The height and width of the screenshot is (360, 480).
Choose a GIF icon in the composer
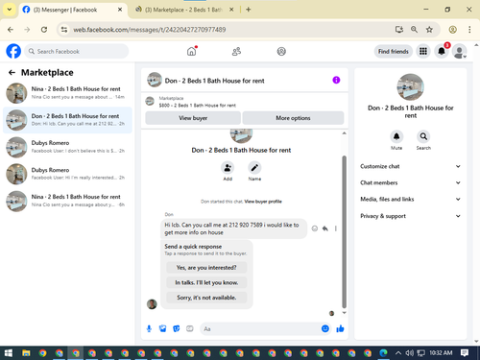[190, 328]
